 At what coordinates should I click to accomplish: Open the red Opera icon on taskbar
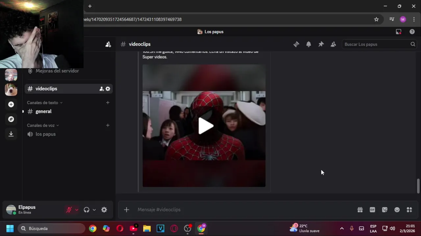[120, 228]
